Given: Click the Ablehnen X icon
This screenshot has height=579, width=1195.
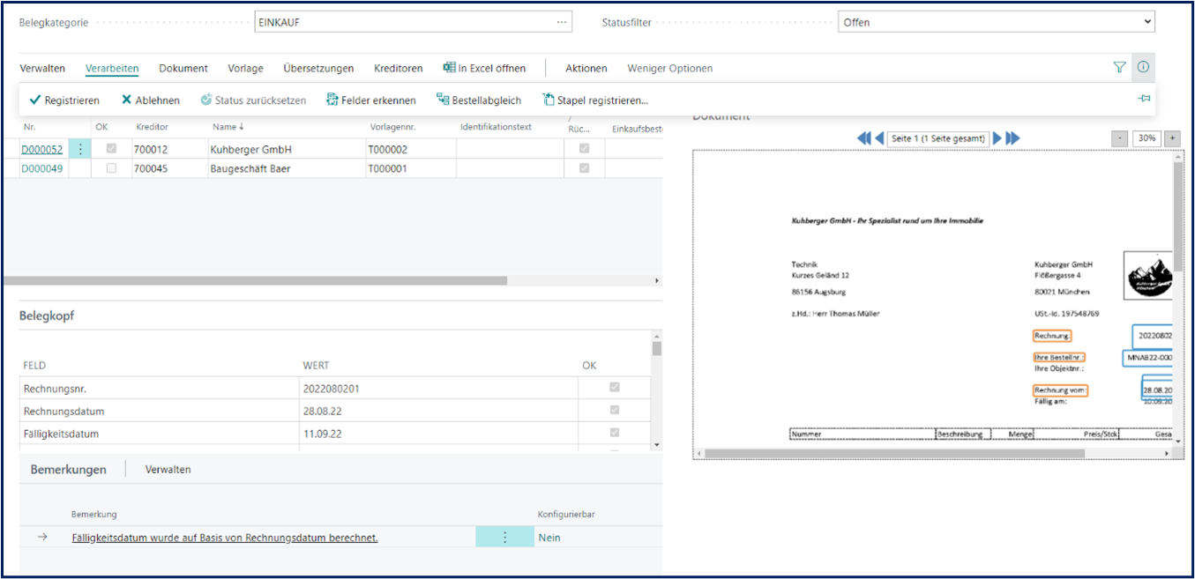Looking at the screenshot, I should tap(127, 100).
